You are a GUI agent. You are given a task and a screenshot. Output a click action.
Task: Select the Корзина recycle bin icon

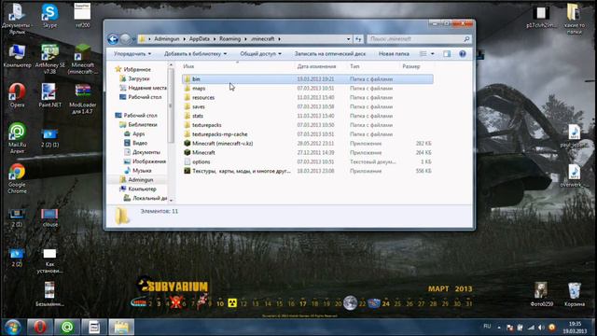click(x=575, y=295)
